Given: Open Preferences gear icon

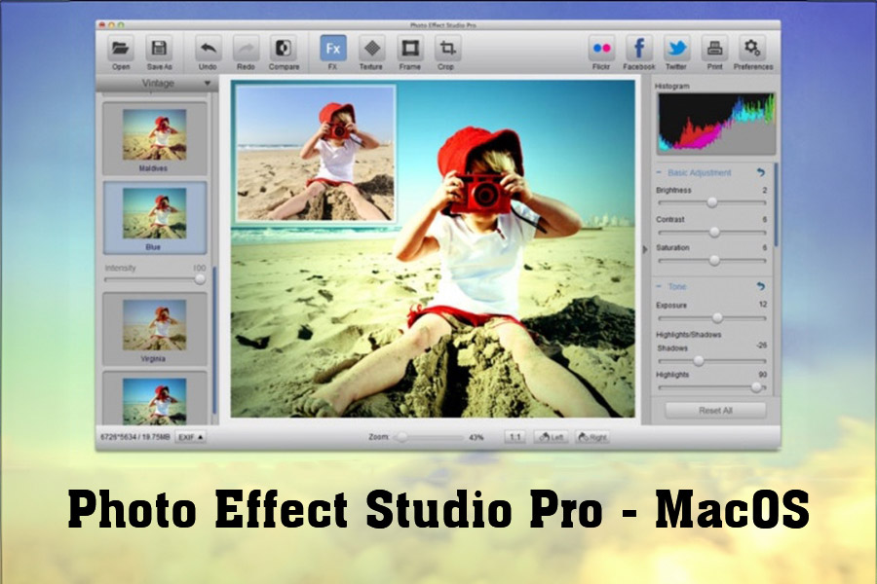Looking at the screenshot, I should [x=752, y=48].
